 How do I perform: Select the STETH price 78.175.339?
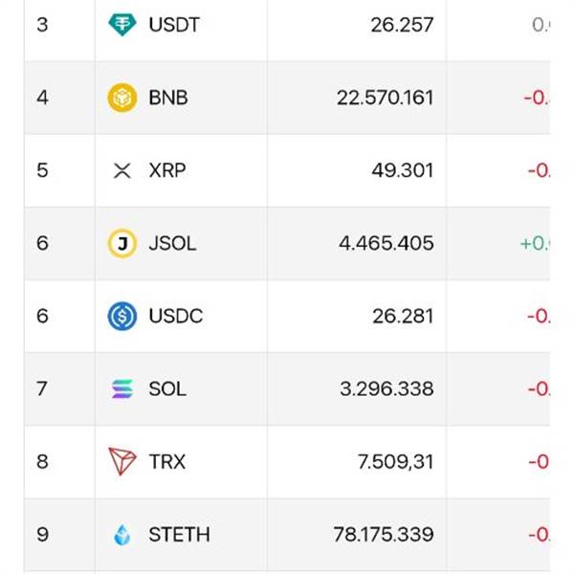(x=383, y=535)
